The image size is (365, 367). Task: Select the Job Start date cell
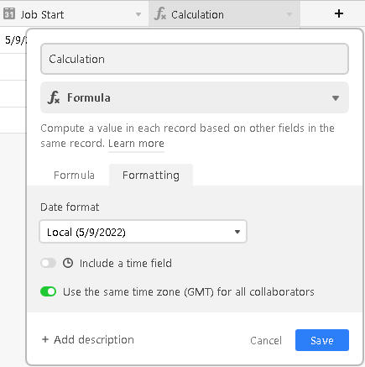[x=13, y=40]
